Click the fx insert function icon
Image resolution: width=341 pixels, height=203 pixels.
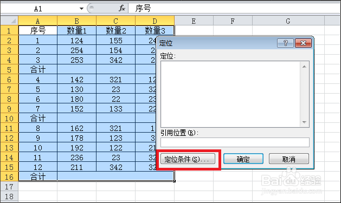click(x=122, y=9)
